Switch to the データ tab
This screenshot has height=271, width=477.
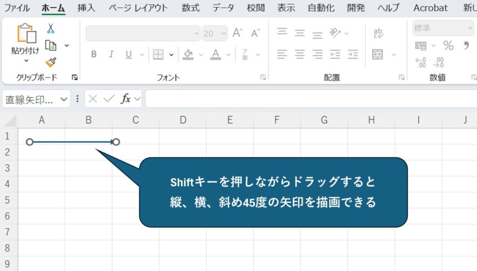223,7
